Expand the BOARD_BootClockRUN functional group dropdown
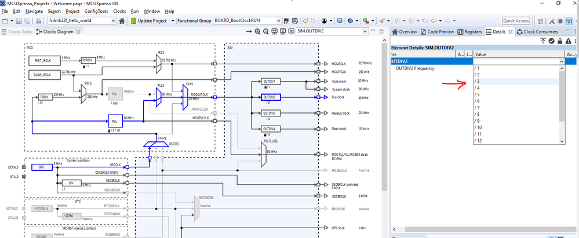Image resolution: width=579 pixels, height=238 pixels. [x=279, y=21]
